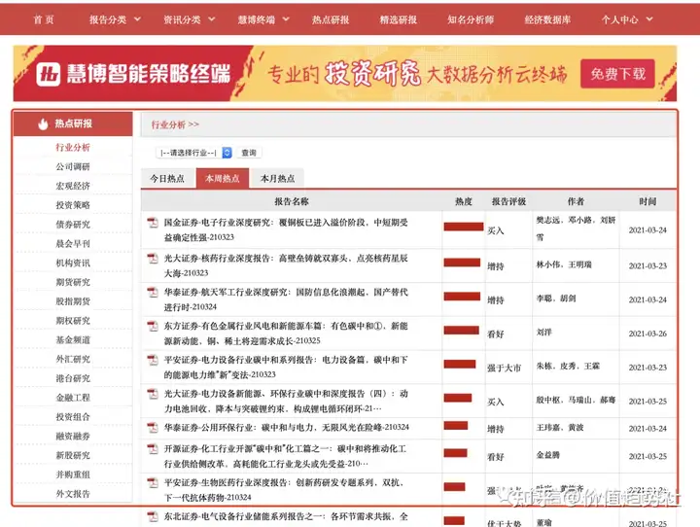Open report 国金证券-电子行业深度研究 覆铜板
700x527 pixels.
pyautogui.click(x=286, y=229)
